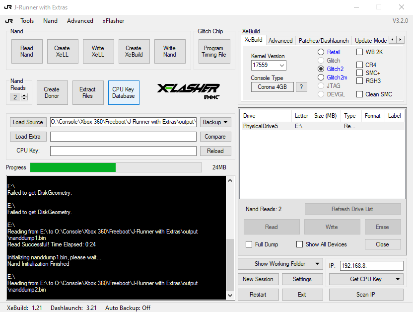Select the Glitch2 radio option
Image resolution: width=413 pixels, height=312 pixels.
tap(321, 69)
